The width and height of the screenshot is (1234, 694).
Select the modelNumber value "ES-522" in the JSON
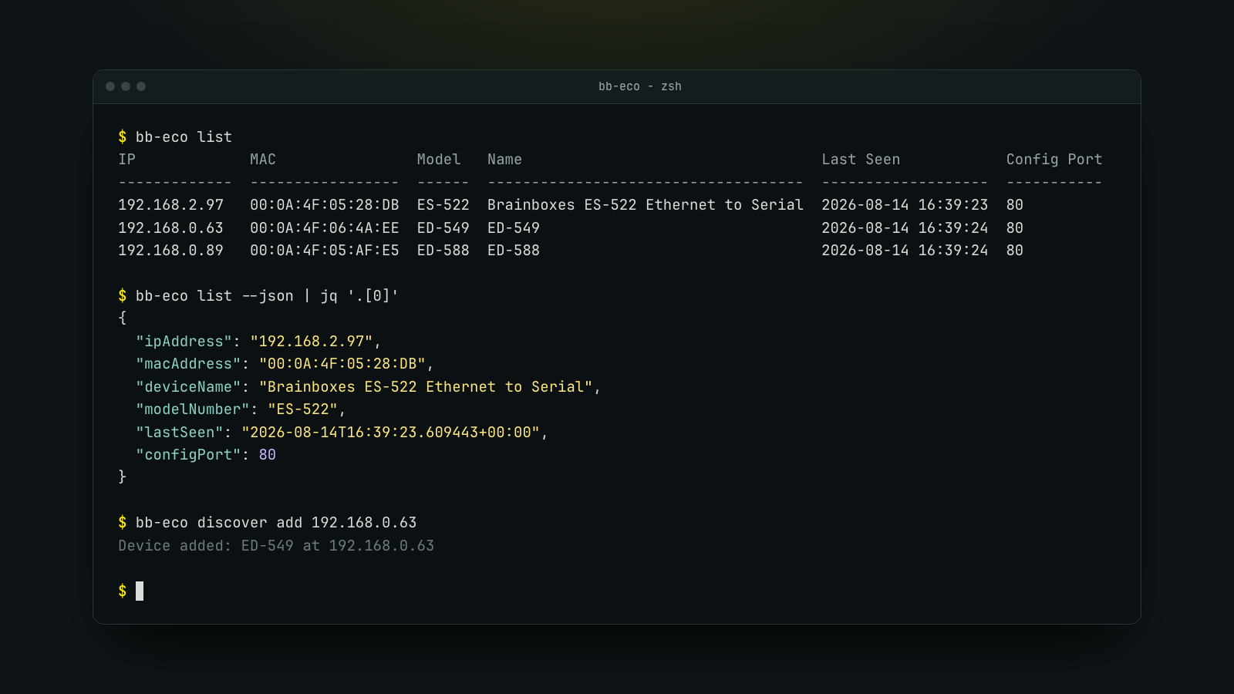click(x=303, y=409)
